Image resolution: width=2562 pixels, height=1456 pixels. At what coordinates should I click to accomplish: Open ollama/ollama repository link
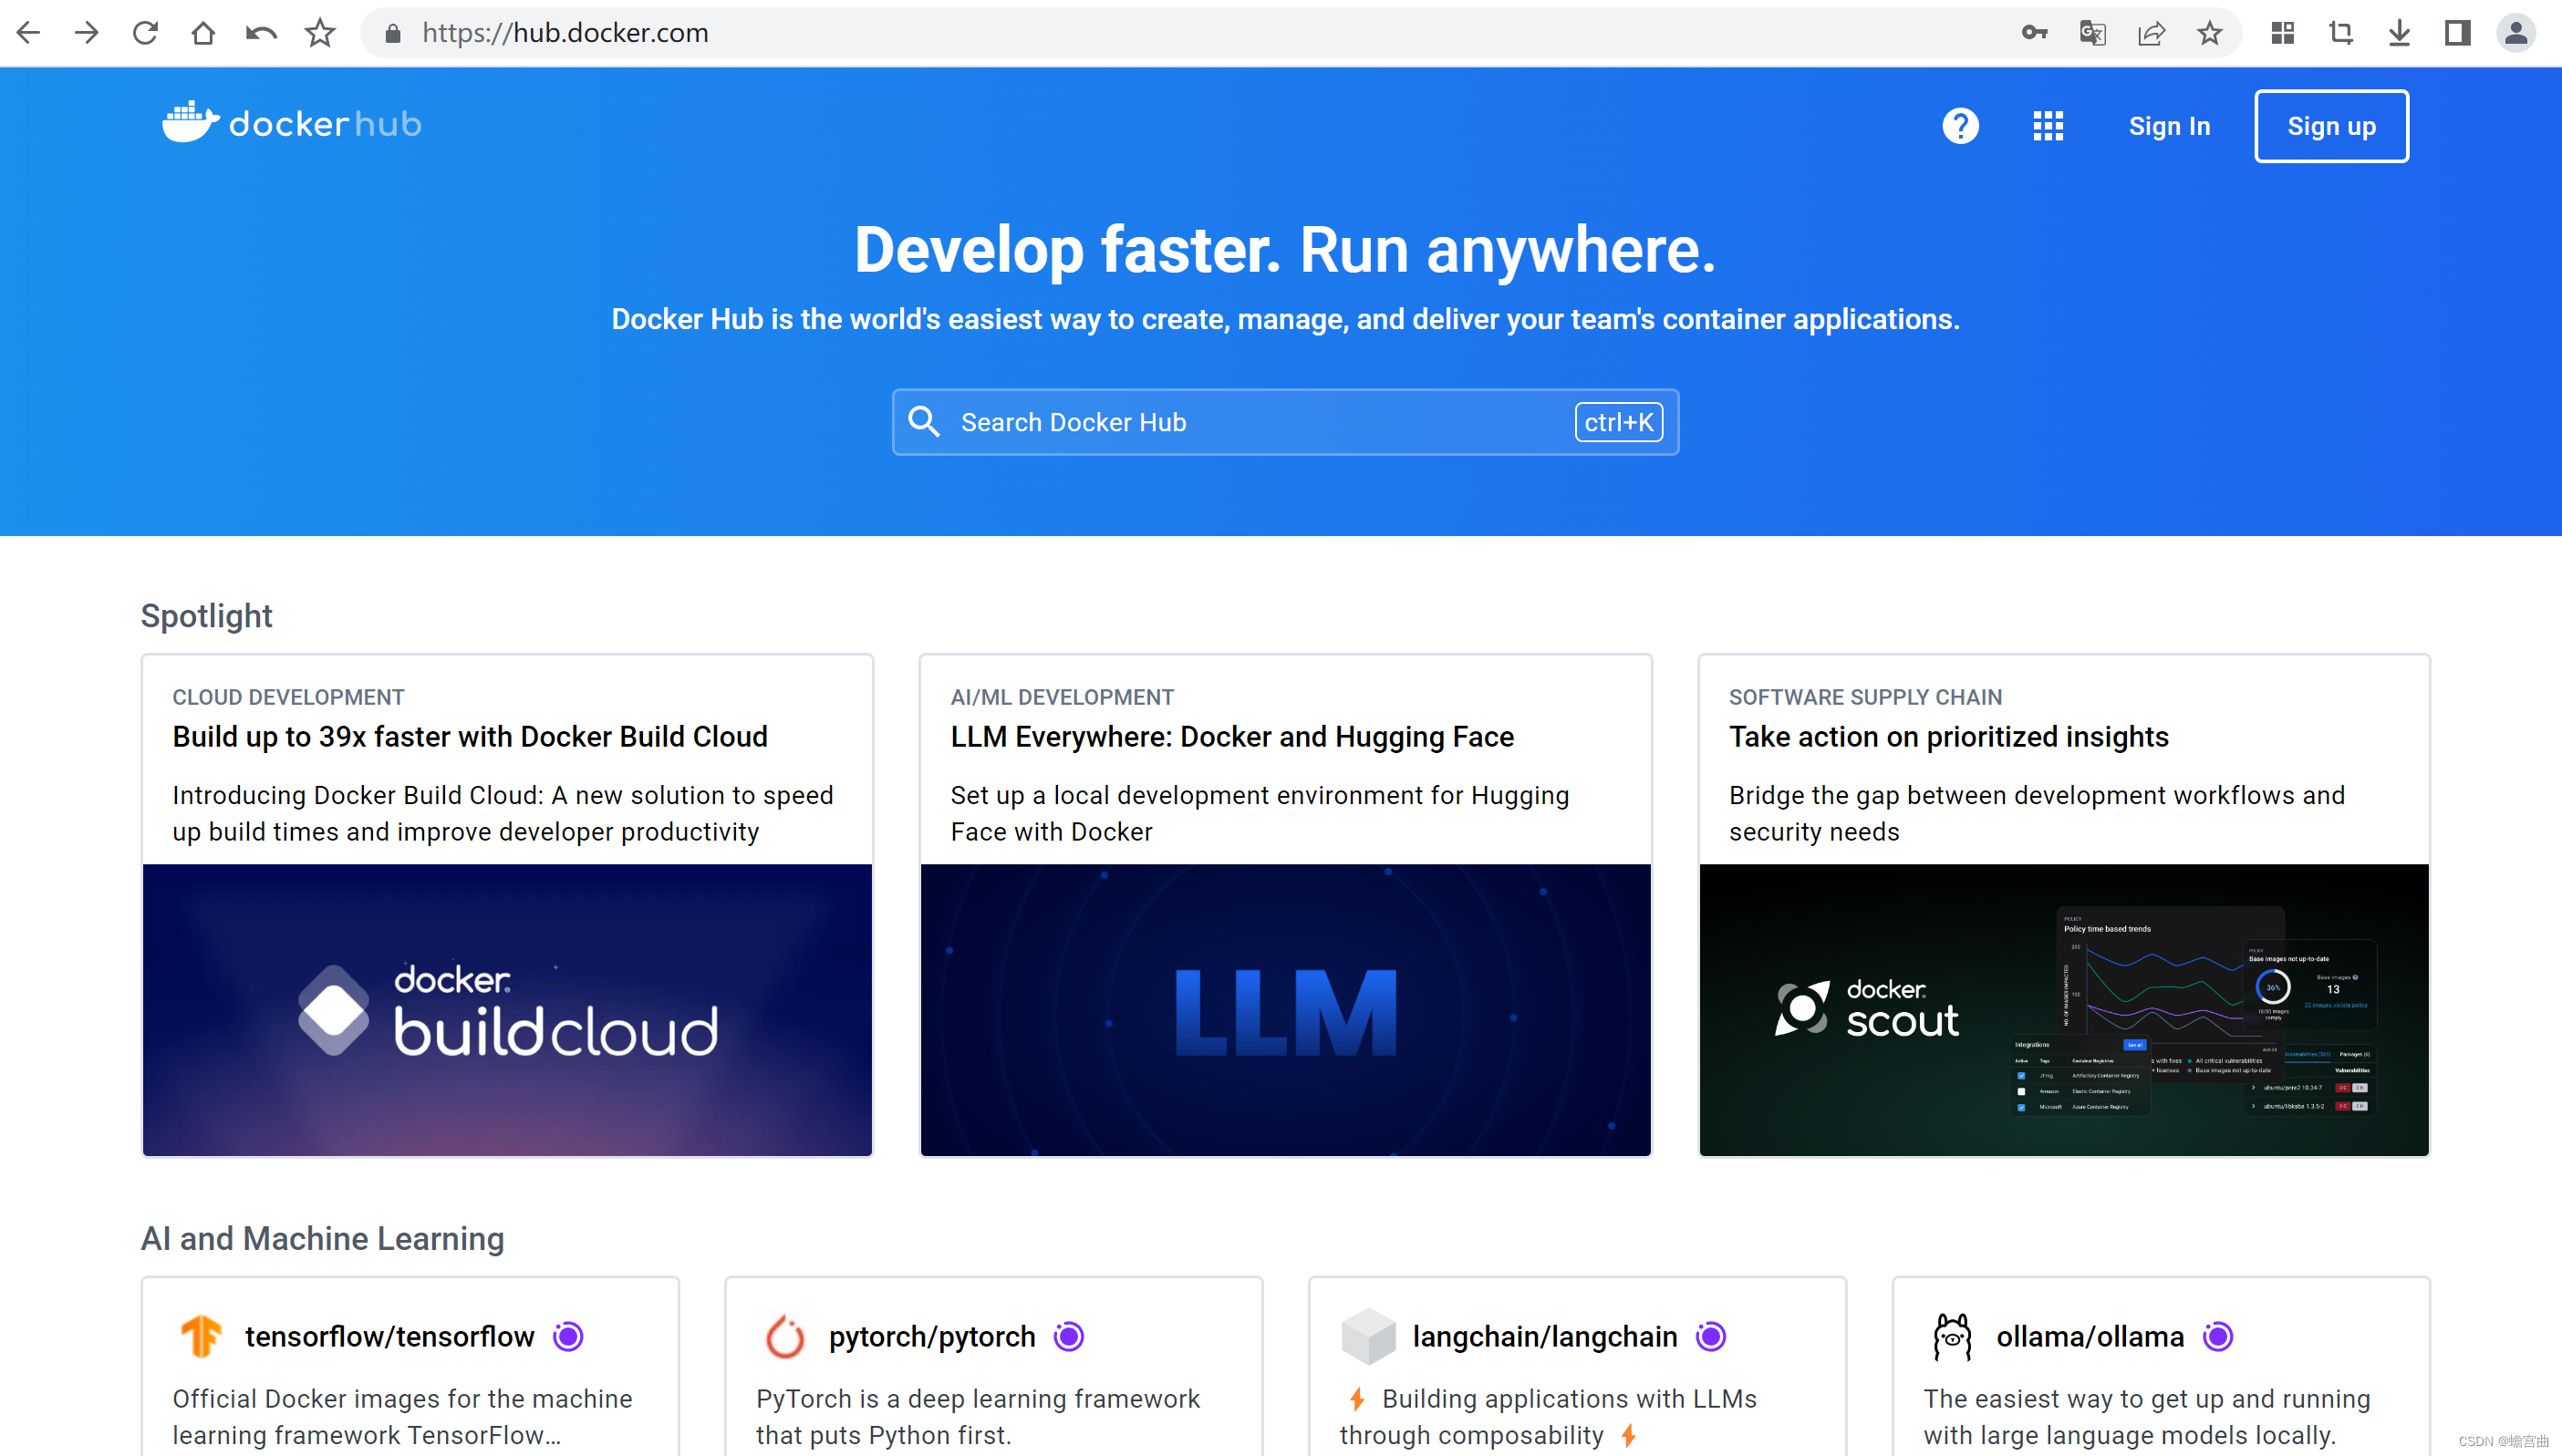(x=2090, y=1336)
